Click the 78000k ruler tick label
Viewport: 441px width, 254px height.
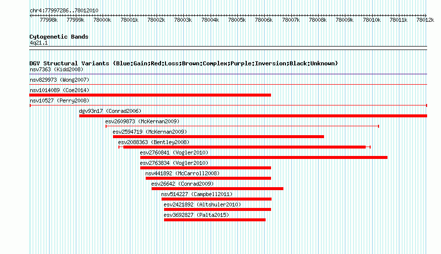pyautogui.click(x=102, y=20)
